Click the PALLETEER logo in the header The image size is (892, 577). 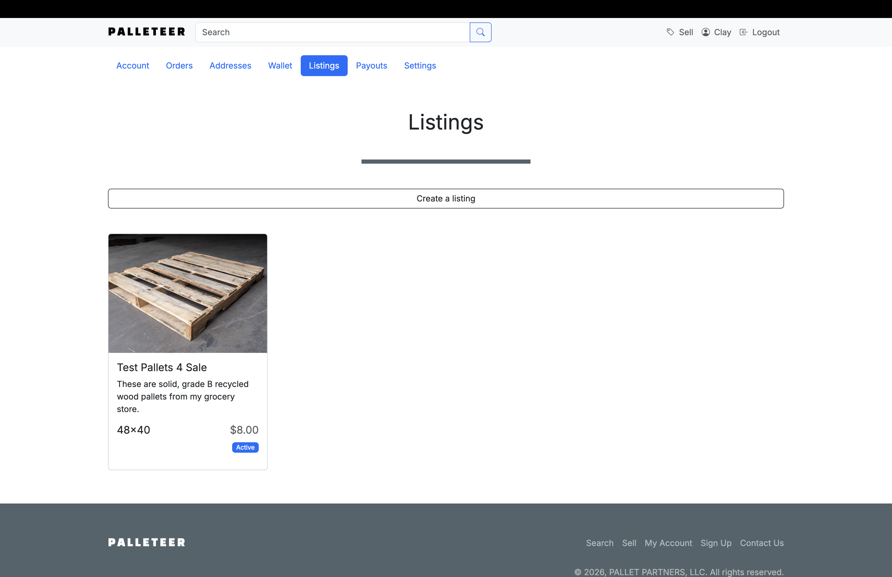(146, 32)
